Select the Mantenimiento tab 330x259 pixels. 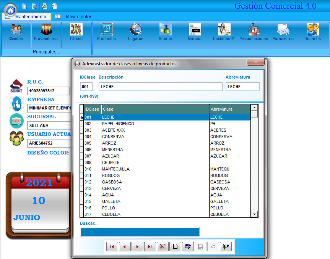pyautogui.click(x=30, y=17)
